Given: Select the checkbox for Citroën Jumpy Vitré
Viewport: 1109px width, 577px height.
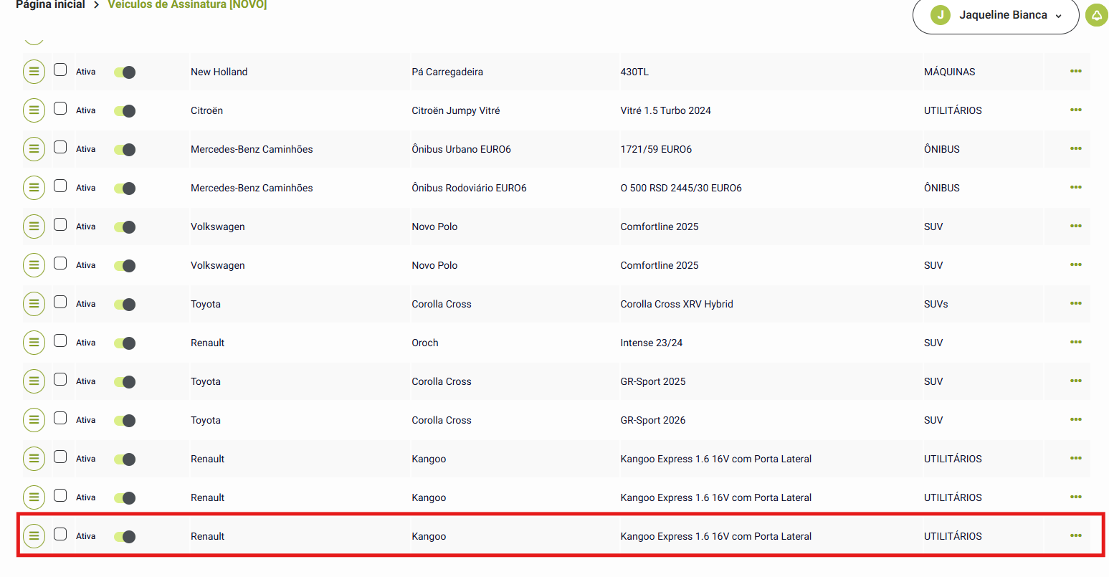Looking at the screenshot, I should (x=60, y=109).
